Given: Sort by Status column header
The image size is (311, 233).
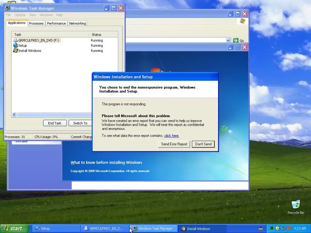Looking at the screenshot, I should (x=103, y=35).
